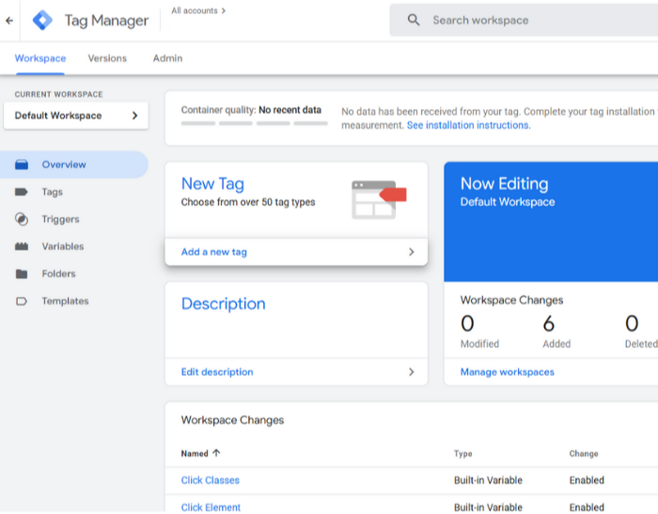Click the Folders sidebar icon
Image resolution: width=658 pixels, height=514 pixels.
tap(22, 273)
